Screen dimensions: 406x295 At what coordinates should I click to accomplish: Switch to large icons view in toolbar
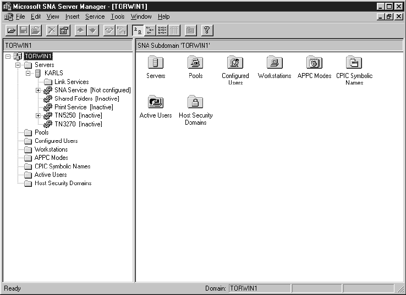(138, 31)
